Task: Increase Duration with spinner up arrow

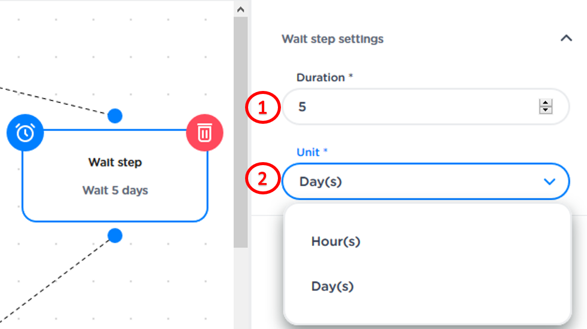Action: pyautogui.click(x=545, y=103)
